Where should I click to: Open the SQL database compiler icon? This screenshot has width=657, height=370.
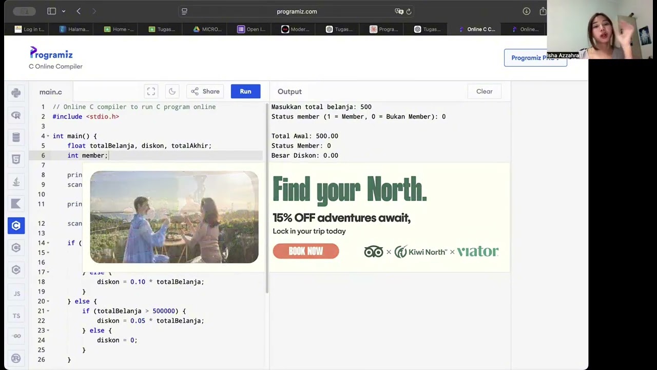coord(16,137)
